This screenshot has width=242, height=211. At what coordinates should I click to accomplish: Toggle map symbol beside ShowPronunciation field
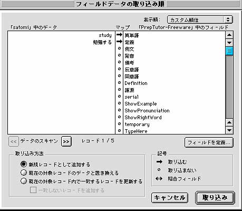coord(119,110)
